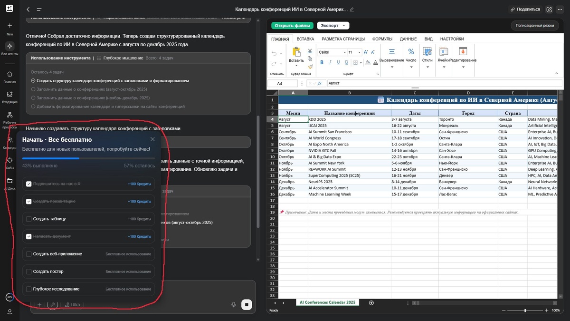Click the wrench tools icon in chat input

(x=53, y=304)
